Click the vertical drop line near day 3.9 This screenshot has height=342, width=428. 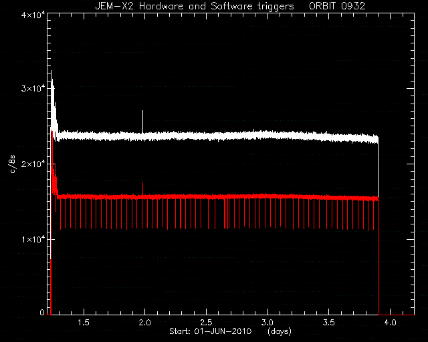click(x=378, y=226)
